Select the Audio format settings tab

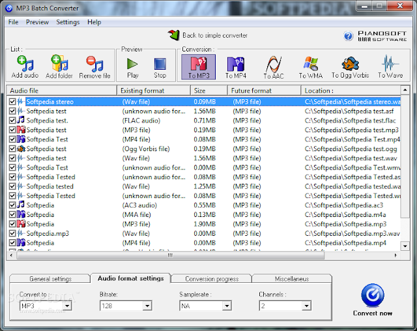click(x=130, y=278)
